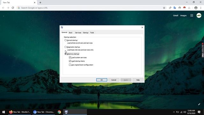Select Diagnostic startup radio button
The image size is (204, 115).
coord(65,47)
